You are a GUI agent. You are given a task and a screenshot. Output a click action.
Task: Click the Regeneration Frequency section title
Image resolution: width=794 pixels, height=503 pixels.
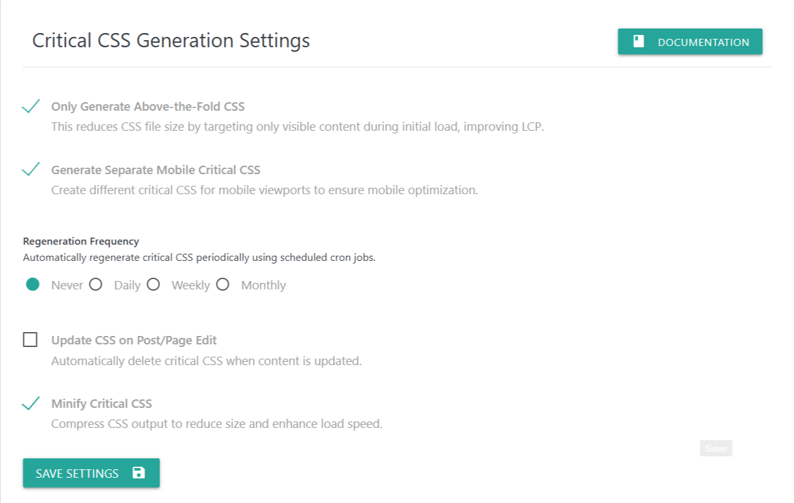pyautogui.click(x=81, y=241)
